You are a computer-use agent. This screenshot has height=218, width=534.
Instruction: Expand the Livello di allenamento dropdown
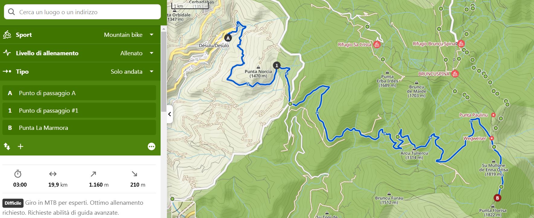80,53
